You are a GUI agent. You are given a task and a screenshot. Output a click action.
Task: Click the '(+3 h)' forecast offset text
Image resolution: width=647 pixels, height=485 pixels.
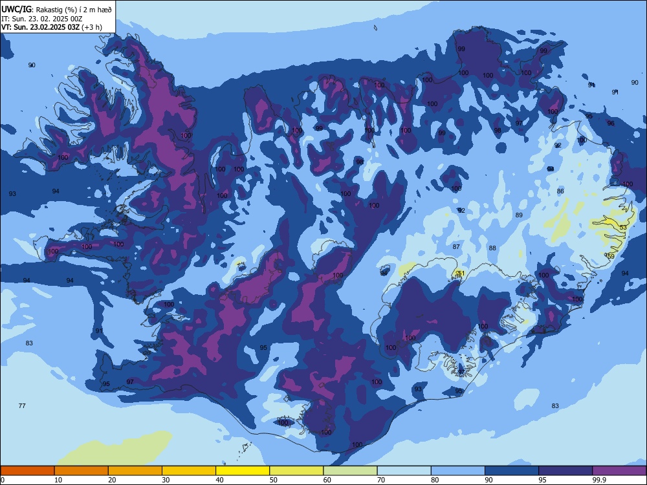92,28
